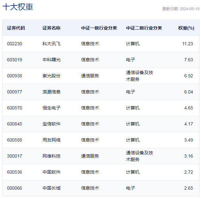Click 信息技术 in the 中国长城 row
The width and height of the screenshot is (201, 198).
click(x=90, y=188)
